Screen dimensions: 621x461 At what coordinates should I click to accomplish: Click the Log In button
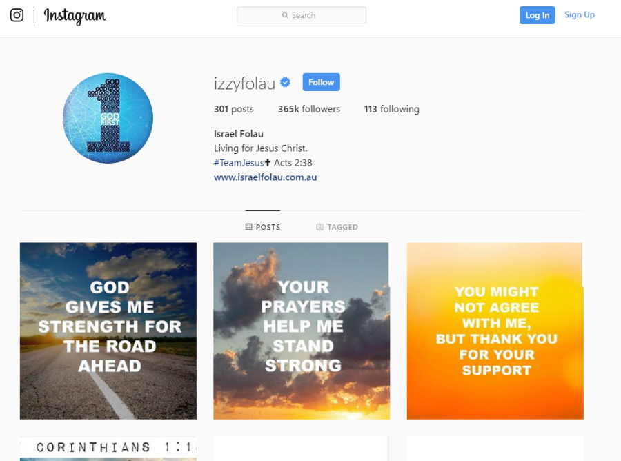click(x=537, y=15)
